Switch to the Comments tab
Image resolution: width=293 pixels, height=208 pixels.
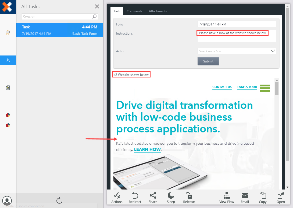134,11
